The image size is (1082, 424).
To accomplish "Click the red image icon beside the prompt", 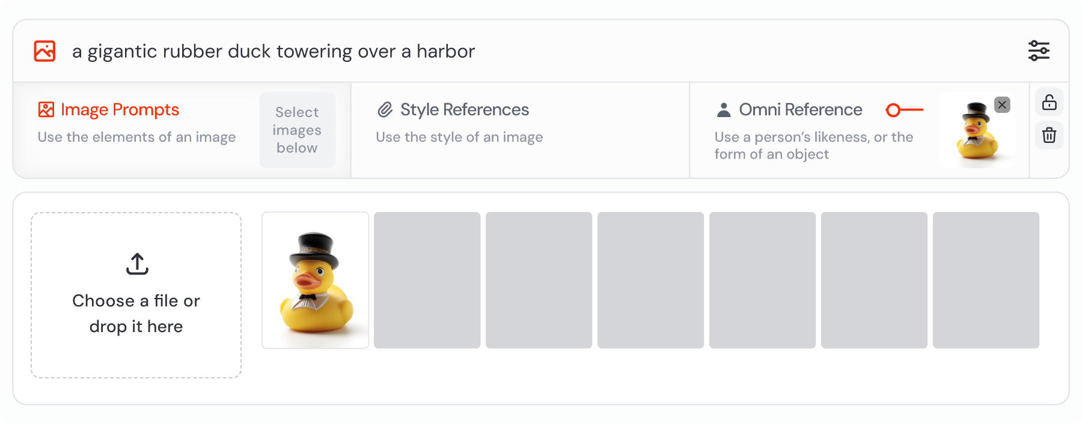I will tap(45, 51).
